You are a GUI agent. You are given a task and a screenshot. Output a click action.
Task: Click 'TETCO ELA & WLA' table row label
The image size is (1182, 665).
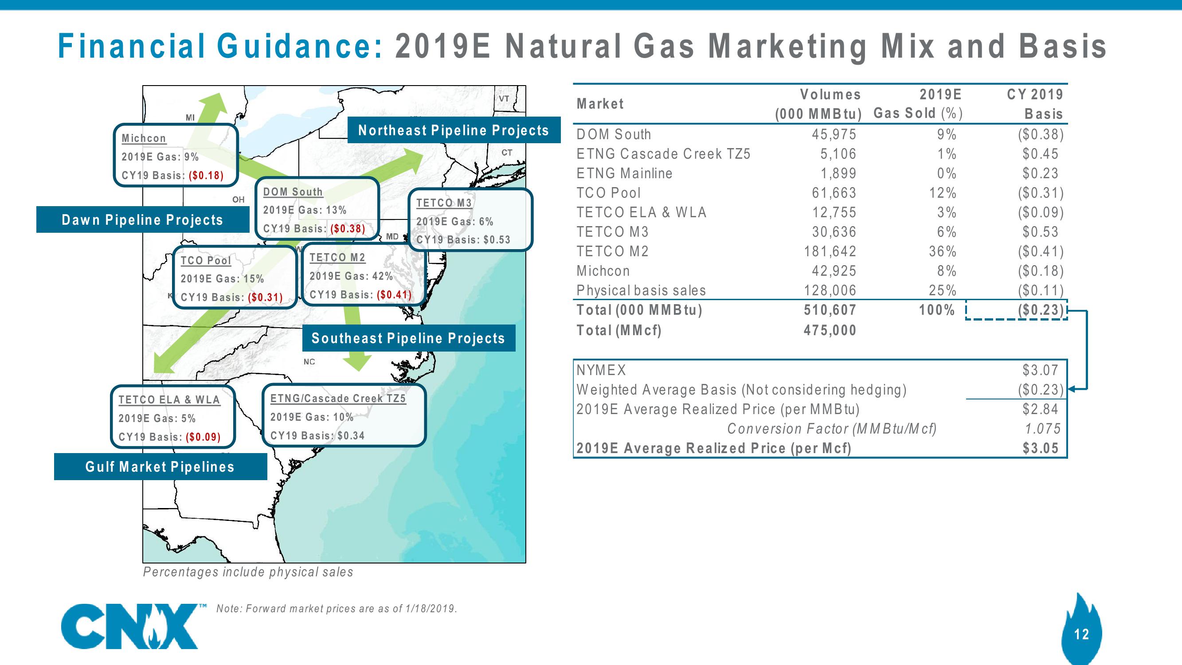pyautogui.click(x=642, y=212)
